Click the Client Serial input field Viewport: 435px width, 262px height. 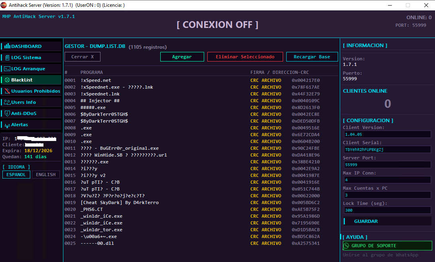pyautogui.click(x=387, y=149)
